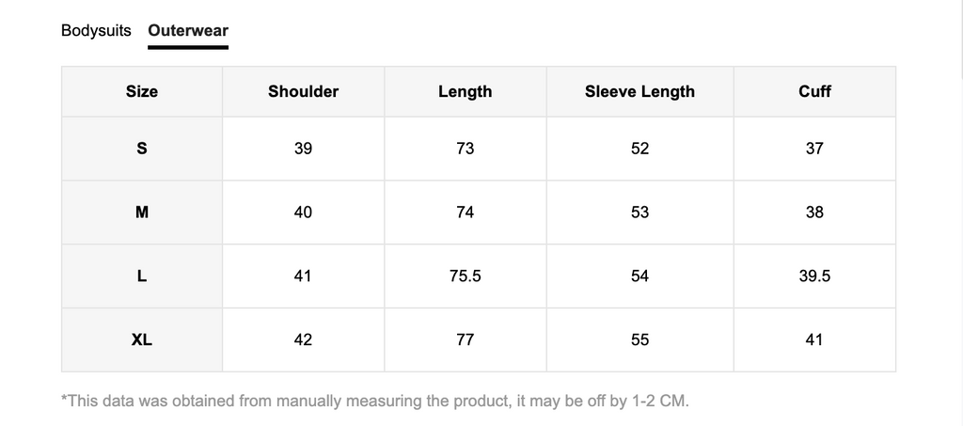Click the Sleeve Length column header
Screen dimensions: 963x426
pyautogui.click(x=639, y=91)
